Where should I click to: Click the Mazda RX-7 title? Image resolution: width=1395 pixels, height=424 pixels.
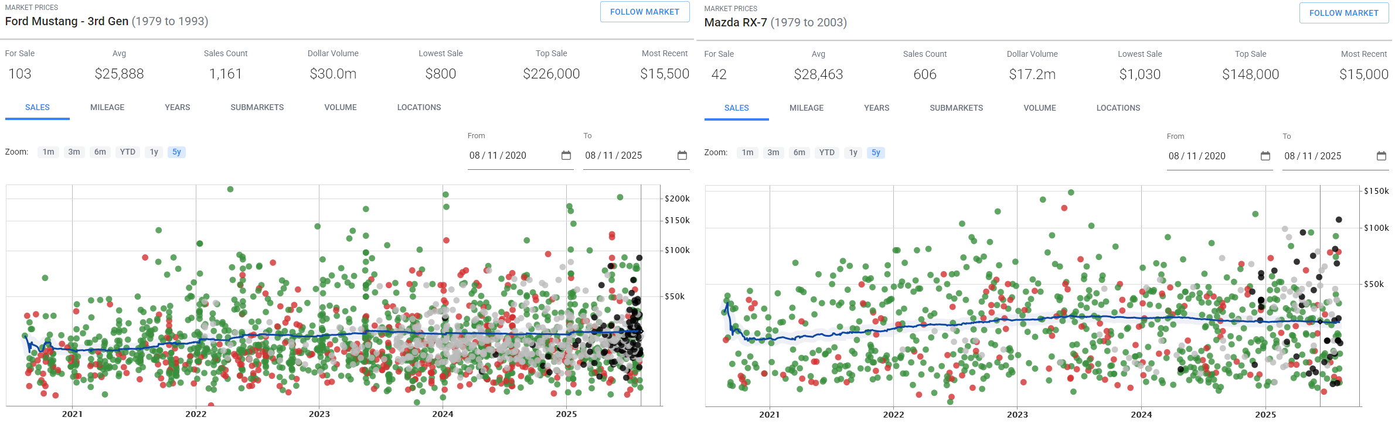point(736,22)
